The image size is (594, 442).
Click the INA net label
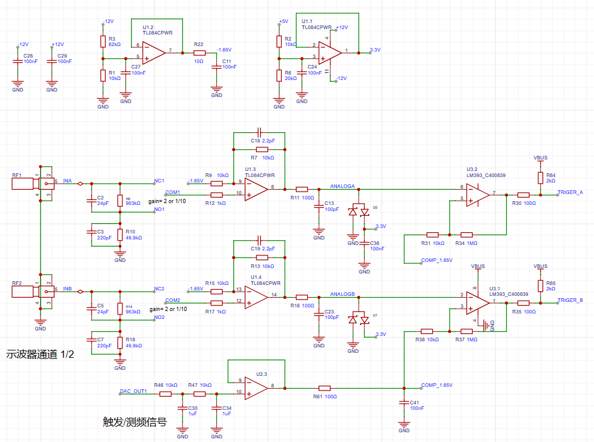[67, 181]
